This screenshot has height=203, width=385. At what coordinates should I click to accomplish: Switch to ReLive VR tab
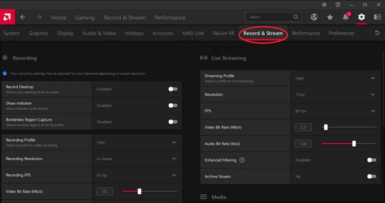(x=223, y=33)
